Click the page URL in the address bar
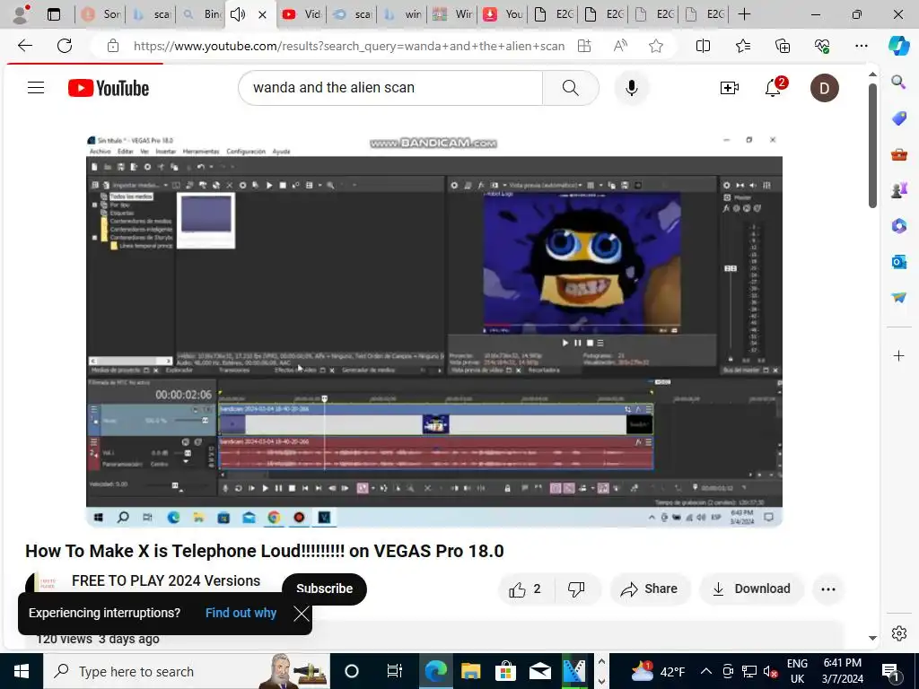This screenshot has width=919, height=689. pos(349,46)
